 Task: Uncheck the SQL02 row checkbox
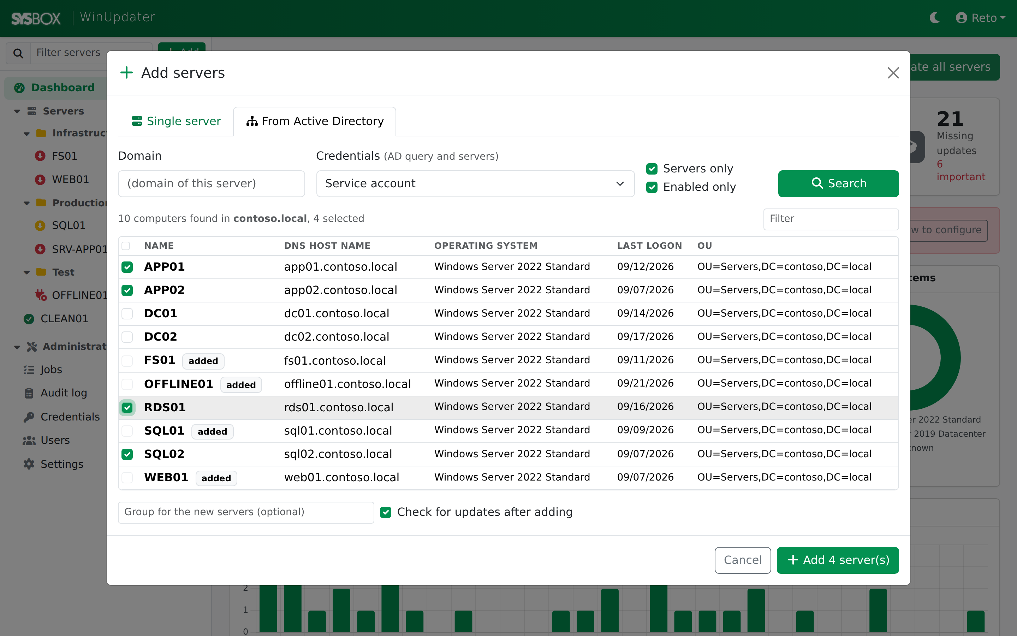point(127,454)
